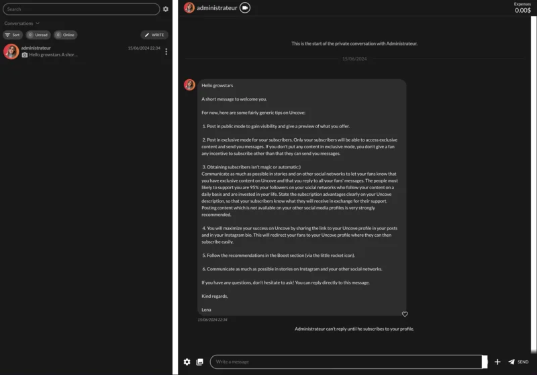
Task: Focus the 'Write a message' input
Action: point(346,362)
